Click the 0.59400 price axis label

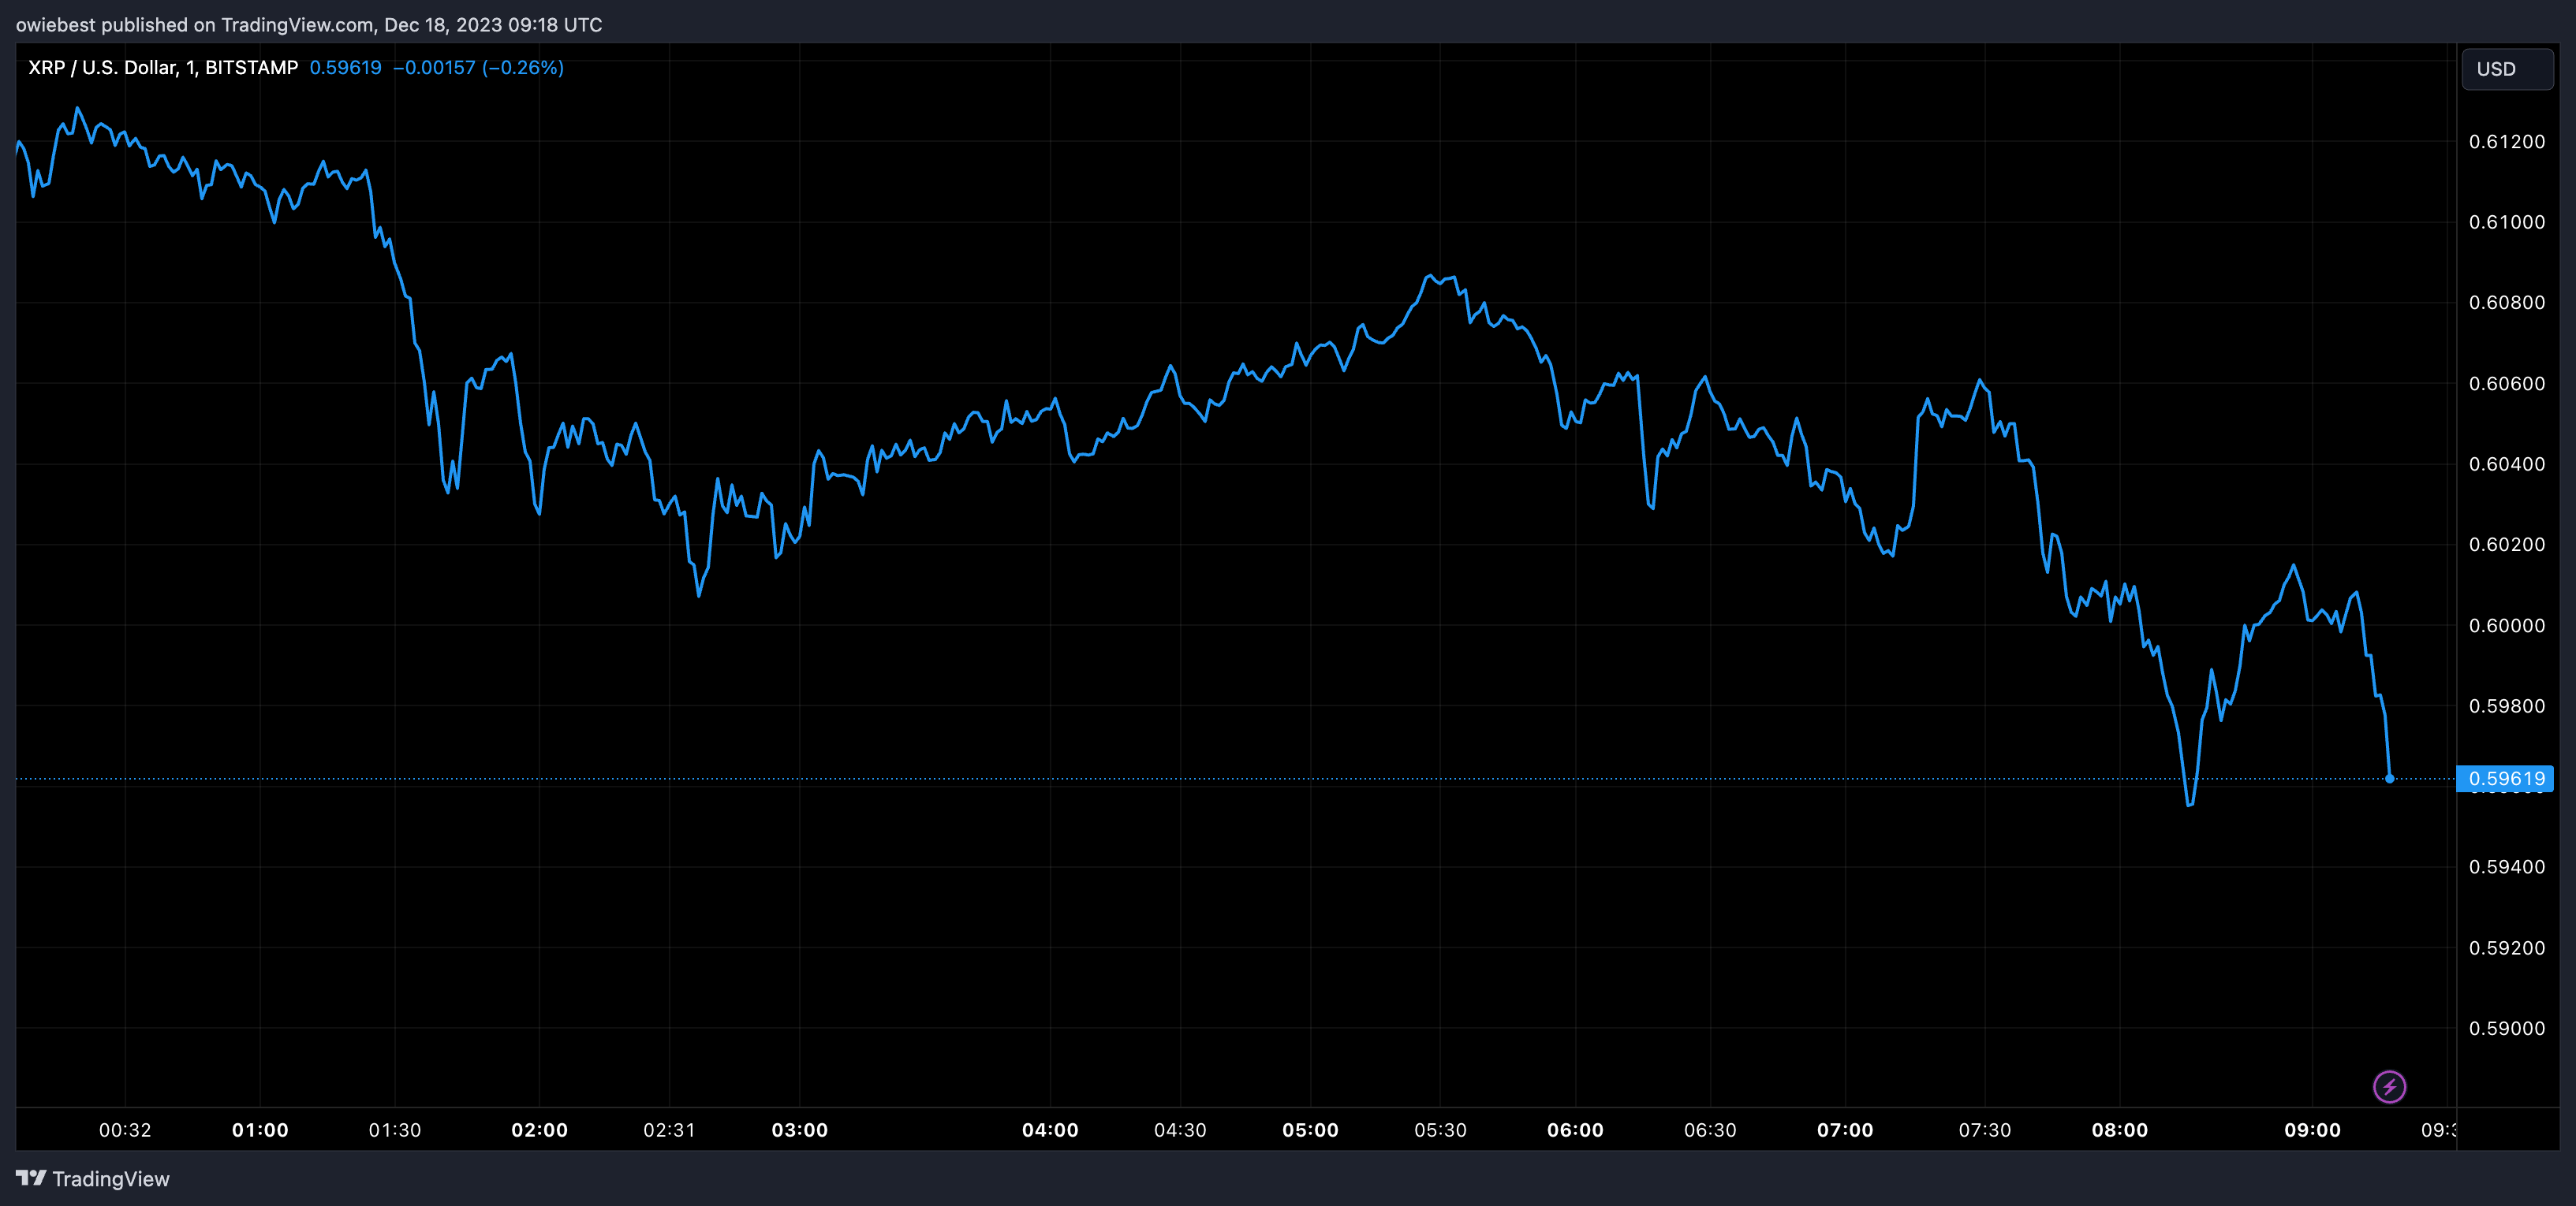point(2507,867)
